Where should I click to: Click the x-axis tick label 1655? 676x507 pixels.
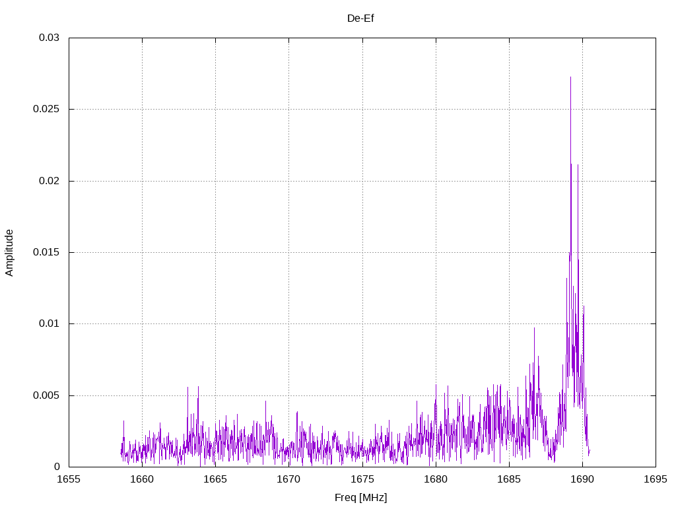tap(69, 479)
